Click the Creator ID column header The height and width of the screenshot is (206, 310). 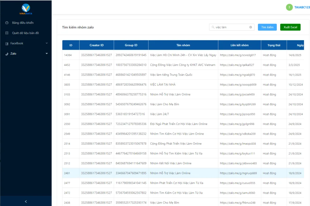click(x=97, y=45)
